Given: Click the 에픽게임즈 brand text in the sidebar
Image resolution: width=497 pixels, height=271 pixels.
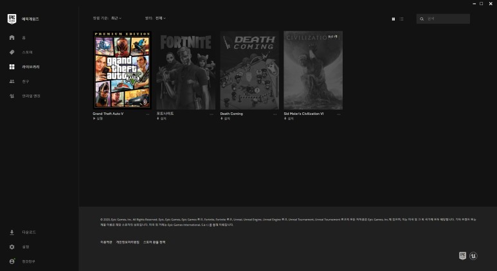Looking at the screenshot, I should (30, 19).
